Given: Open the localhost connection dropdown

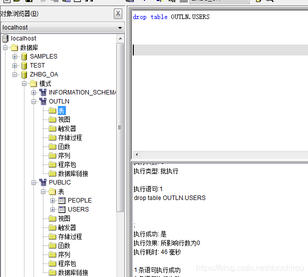Looking at the screenshot, I should (x=120, y=27).
